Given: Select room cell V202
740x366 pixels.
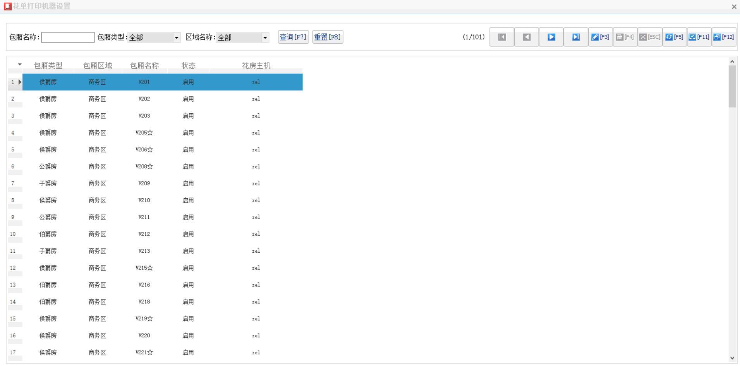Looking at the screenshot, I should (x=144, y=99).
